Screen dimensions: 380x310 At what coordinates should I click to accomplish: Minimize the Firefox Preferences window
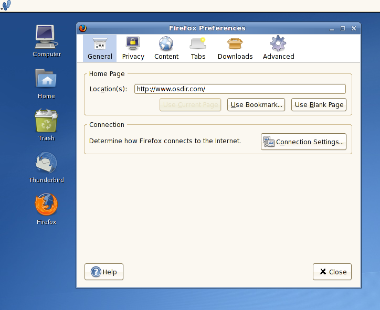point(332,28)
